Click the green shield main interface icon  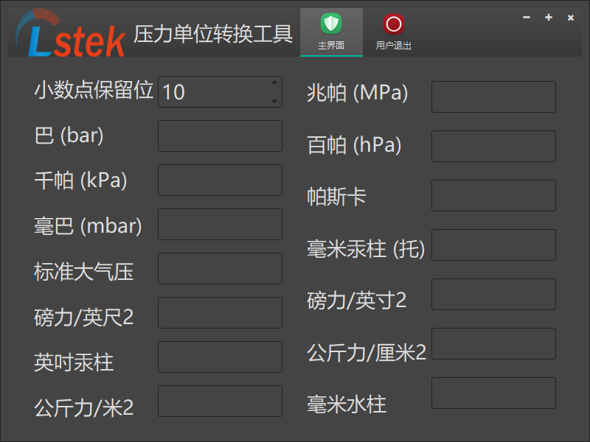331,24
